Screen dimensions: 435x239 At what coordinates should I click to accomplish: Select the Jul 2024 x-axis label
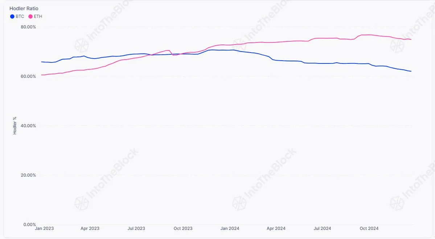(323, 228)
